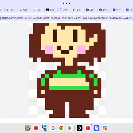Open the four-colored app drawer icon
The image size is (133, 133).
pos(105,128)
